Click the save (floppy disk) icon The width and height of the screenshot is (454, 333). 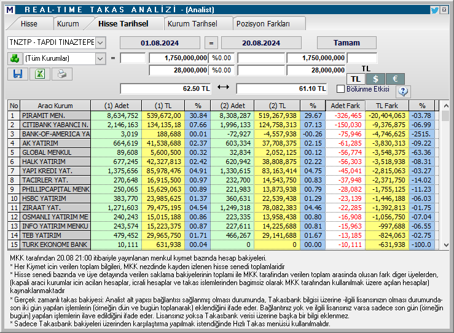(x=18, y=74)
